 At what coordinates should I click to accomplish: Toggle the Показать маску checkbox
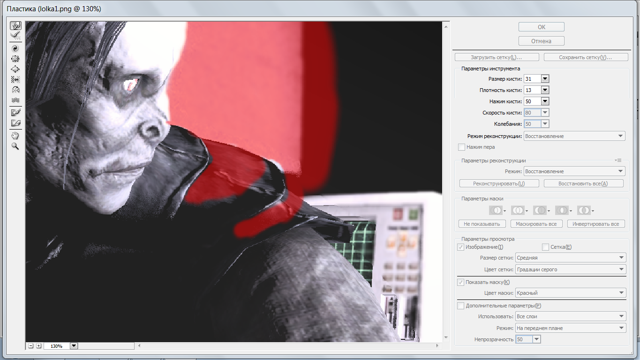tap(460, 282)
